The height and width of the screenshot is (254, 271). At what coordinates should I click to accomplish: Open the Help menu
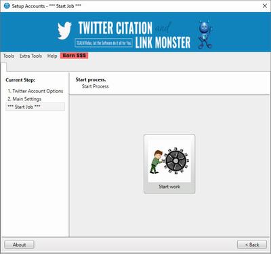[x=52, y=56]
